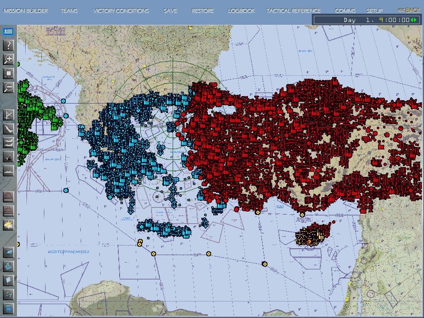Click the right green arrow on the clock
Screen dimensions: 424x318
pos(416,20)
